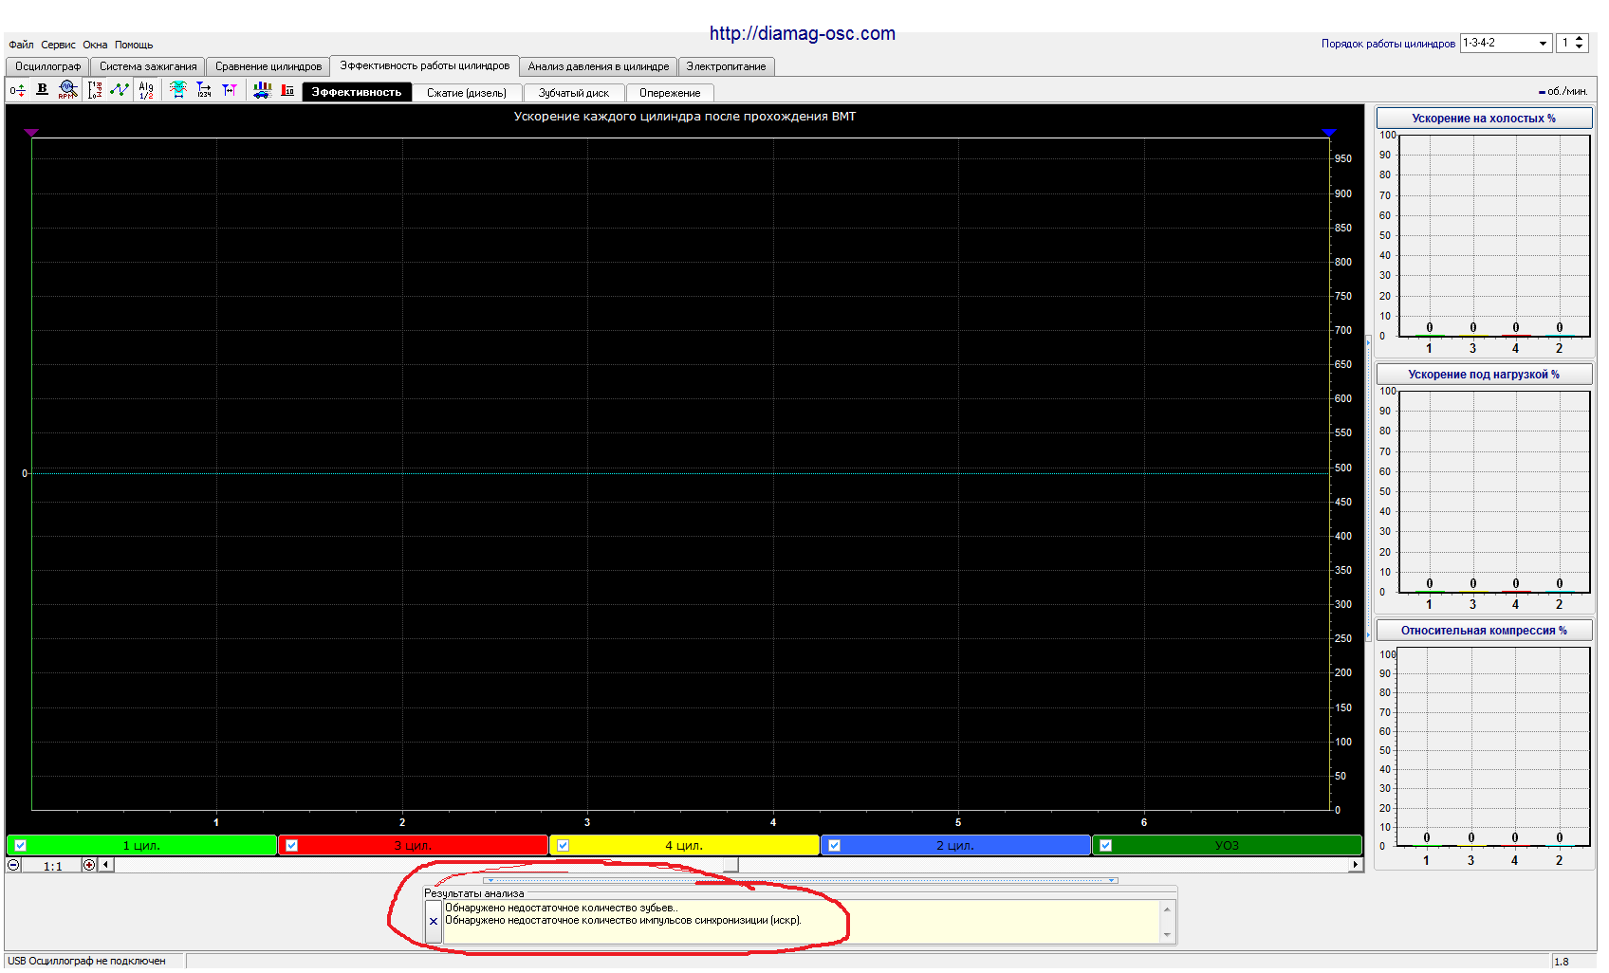Switch to Анализ давления в цилиндре tab

pyautogui.click(x=599, y=66)
